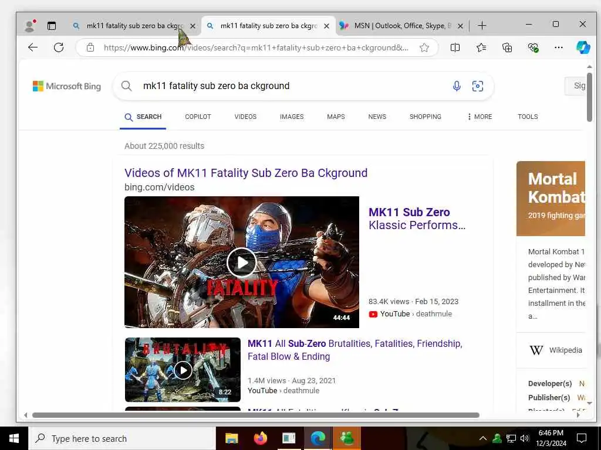Viewport: 601px width, 450px height.
Task: Play the MK11 Sub Zero Klassic video
Action: tap(241, 262)
